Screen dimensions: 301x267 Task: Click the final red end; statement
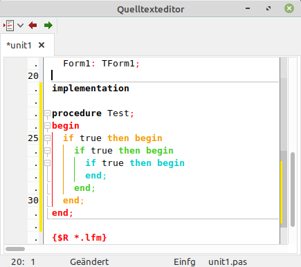pyautogui.click(x=62, y=213)
